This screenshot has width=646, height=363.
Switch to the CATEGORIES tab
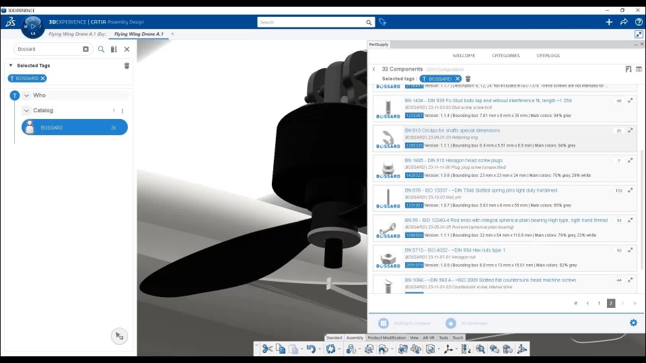(505, 56)
